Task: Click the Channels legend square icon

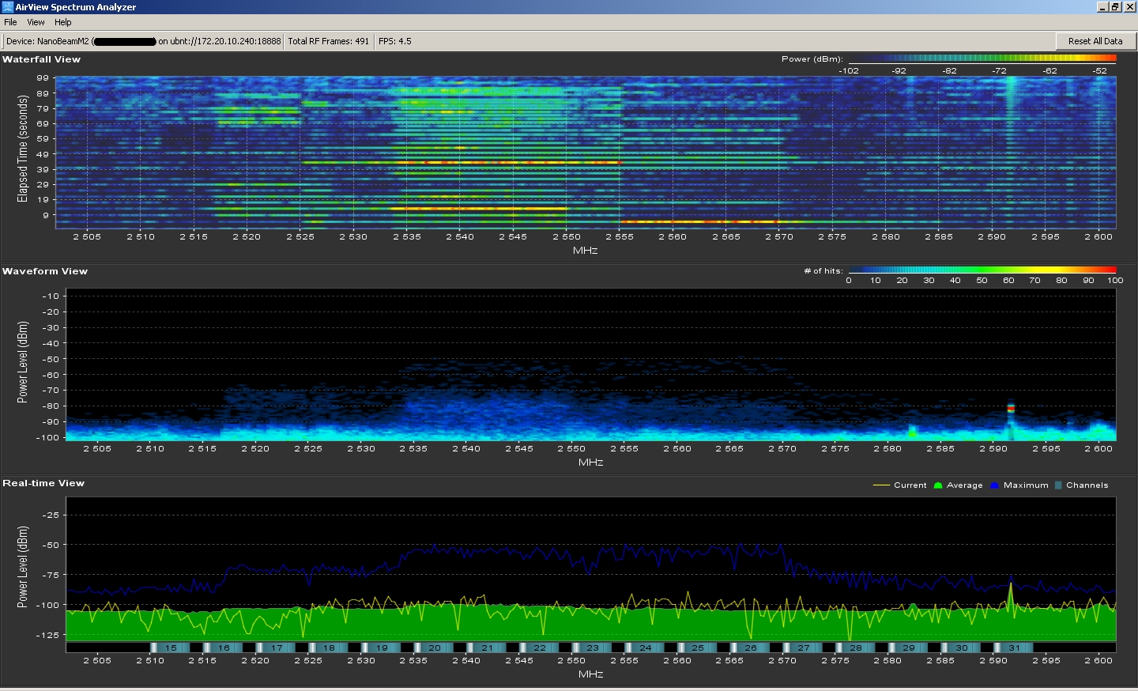Action: pyautogui.click(x=1058, y=485)
